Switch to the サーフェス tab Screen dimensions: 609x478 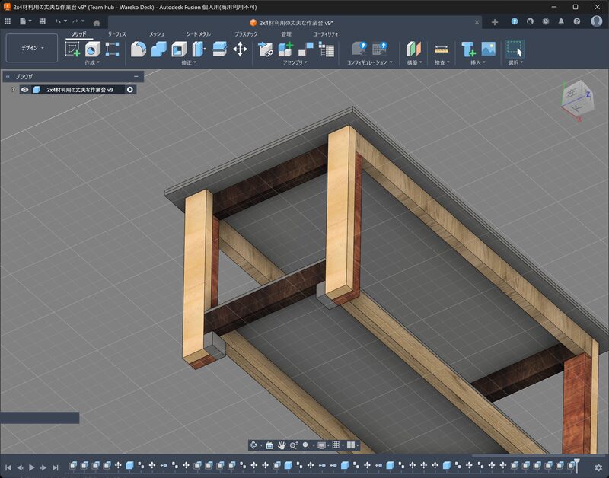click(116, 34)
